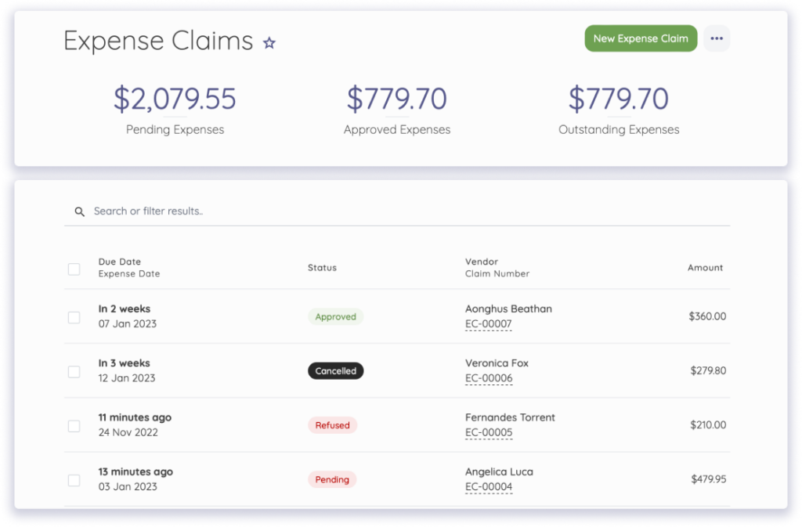
Task: Open Veronica Fox's claim EC-00006
Action: pos(488,377)
